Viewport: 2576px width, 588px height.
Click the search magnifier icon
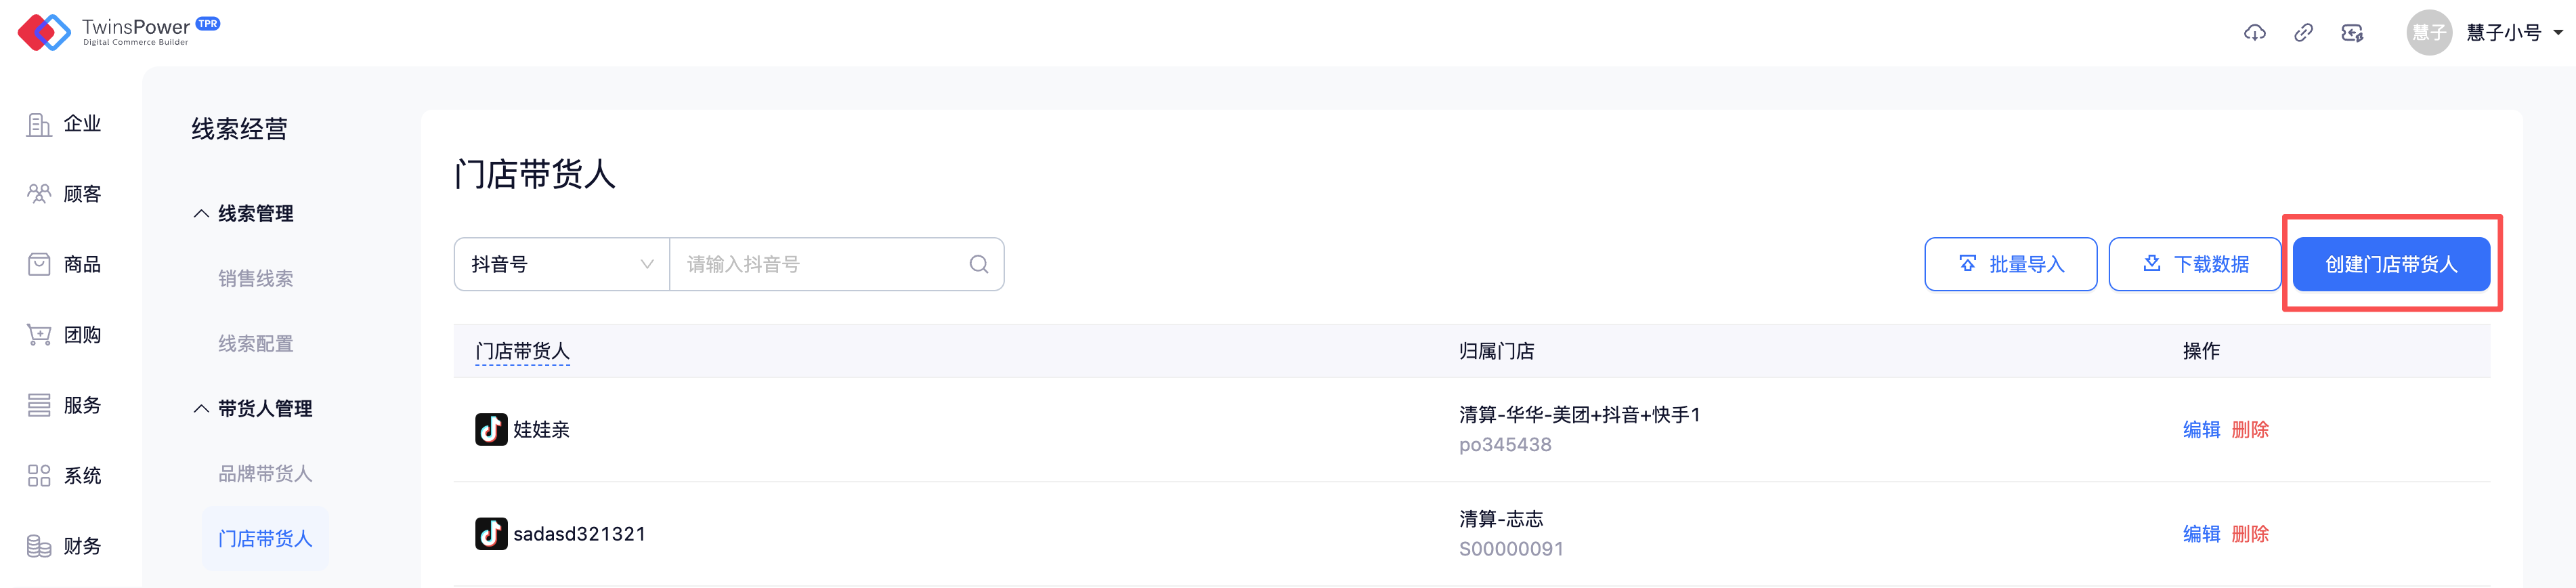tap(978, 264)
